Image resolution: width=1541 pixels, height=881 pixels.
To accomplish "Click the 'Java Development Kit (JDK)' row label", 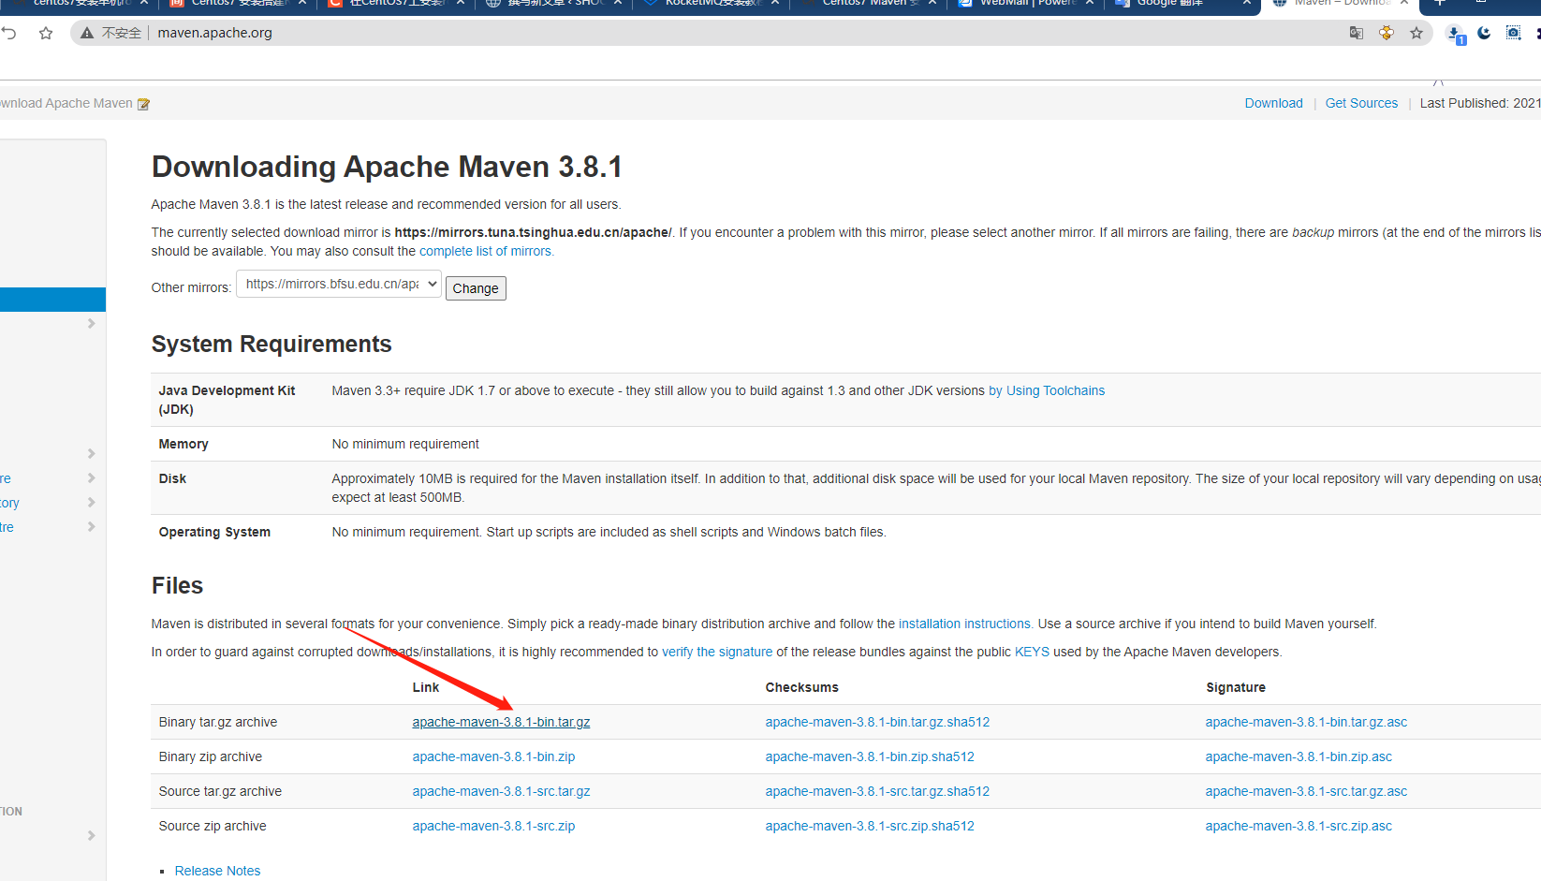I will (227, 400).
